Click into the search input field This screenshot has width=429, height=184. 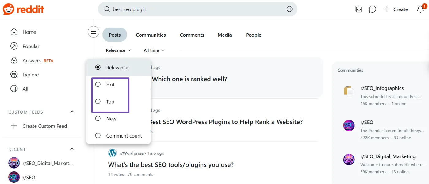click(x=196, y=9)
